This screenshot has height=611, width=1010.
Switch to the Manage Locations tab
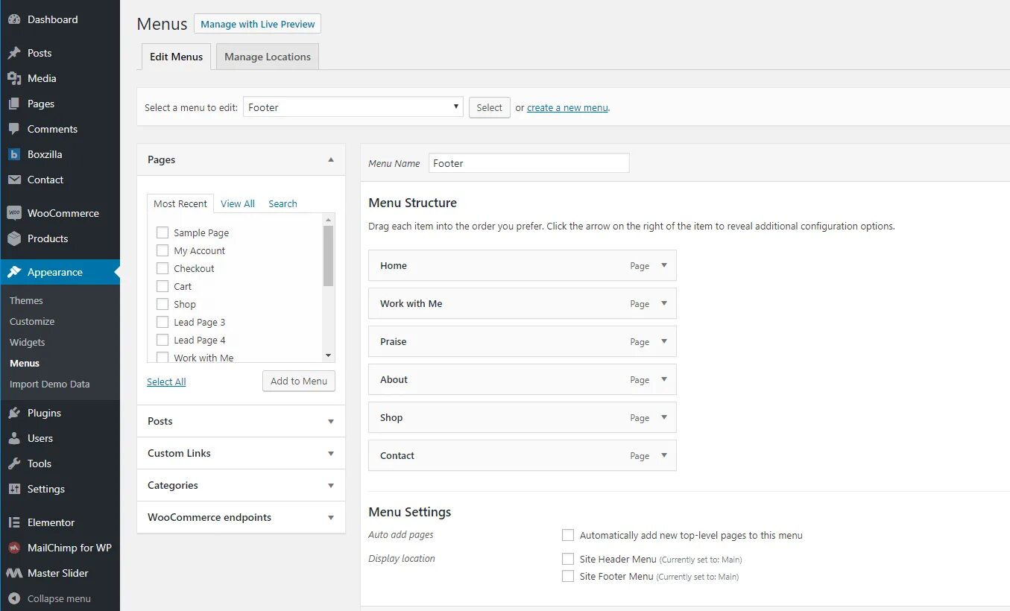click(268, 57)
